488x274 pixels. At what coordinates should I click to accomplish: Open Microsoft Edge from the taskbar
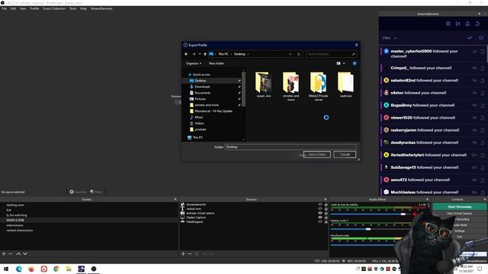click(19, 269)
